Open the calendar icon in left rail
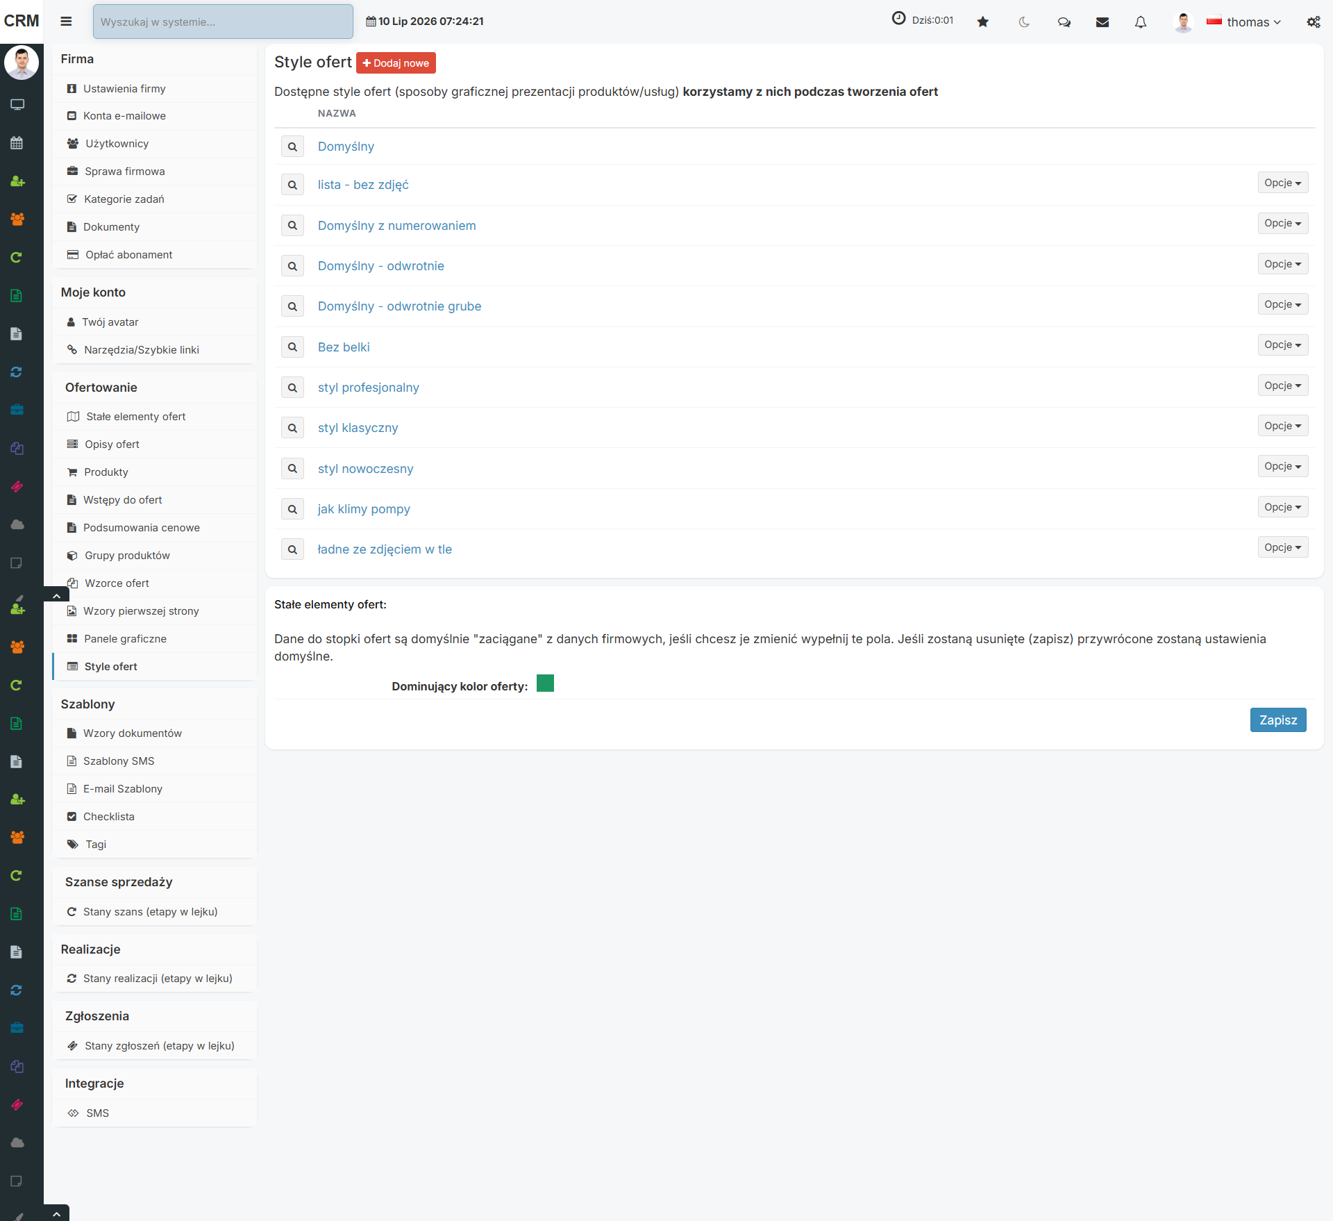 click(17, 143)
